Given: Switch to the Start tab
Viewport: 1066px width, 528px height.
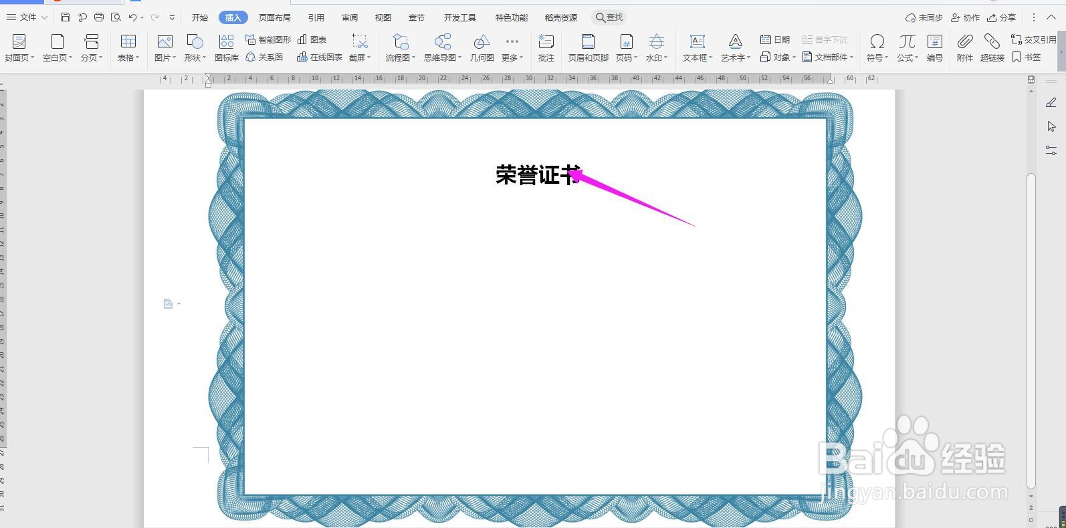Looking at the screenshot, I should pos(200,17).
